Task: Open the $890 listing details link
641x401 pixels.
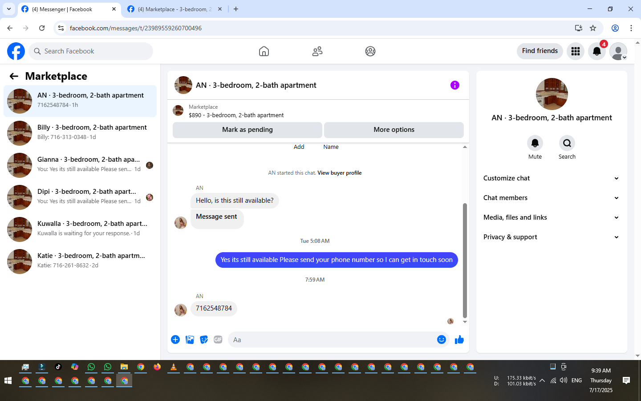Action: click(x=236, y=115)
